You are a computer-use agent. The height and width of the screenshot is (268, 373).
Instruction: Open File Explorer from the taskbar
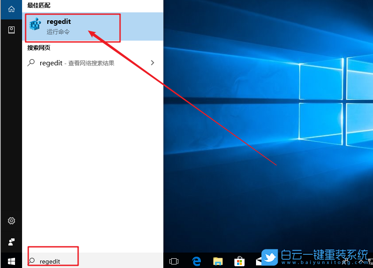[x=218, y=260]
